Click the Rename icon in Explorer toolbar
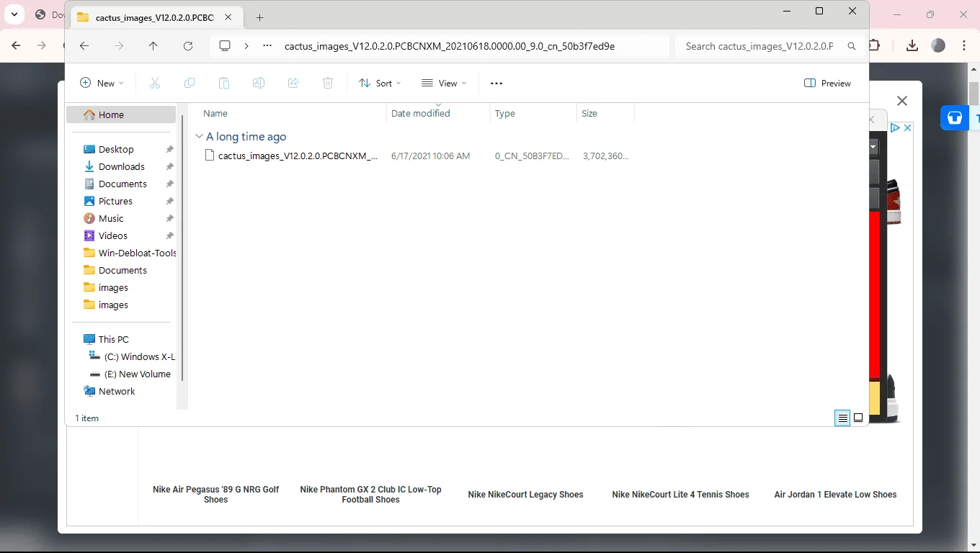Viewport: 980px width, 553px height. pos(259,84)
